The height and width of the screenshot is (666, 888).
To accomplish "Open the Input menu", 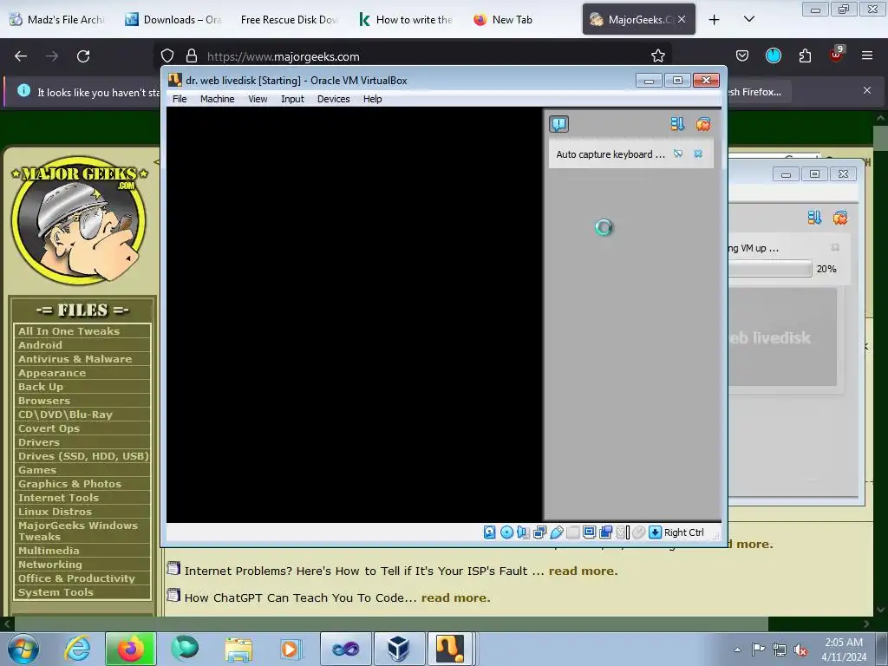I will pyautogui.click(x=292, y=99).
